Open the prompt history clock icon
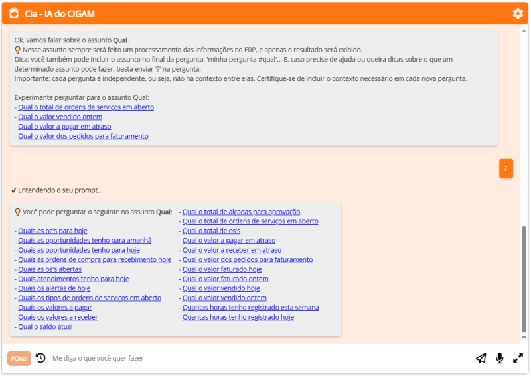Image resolution: width=531 pixels, height=376 pixels. pyautogui.click(x=40, y=358)
